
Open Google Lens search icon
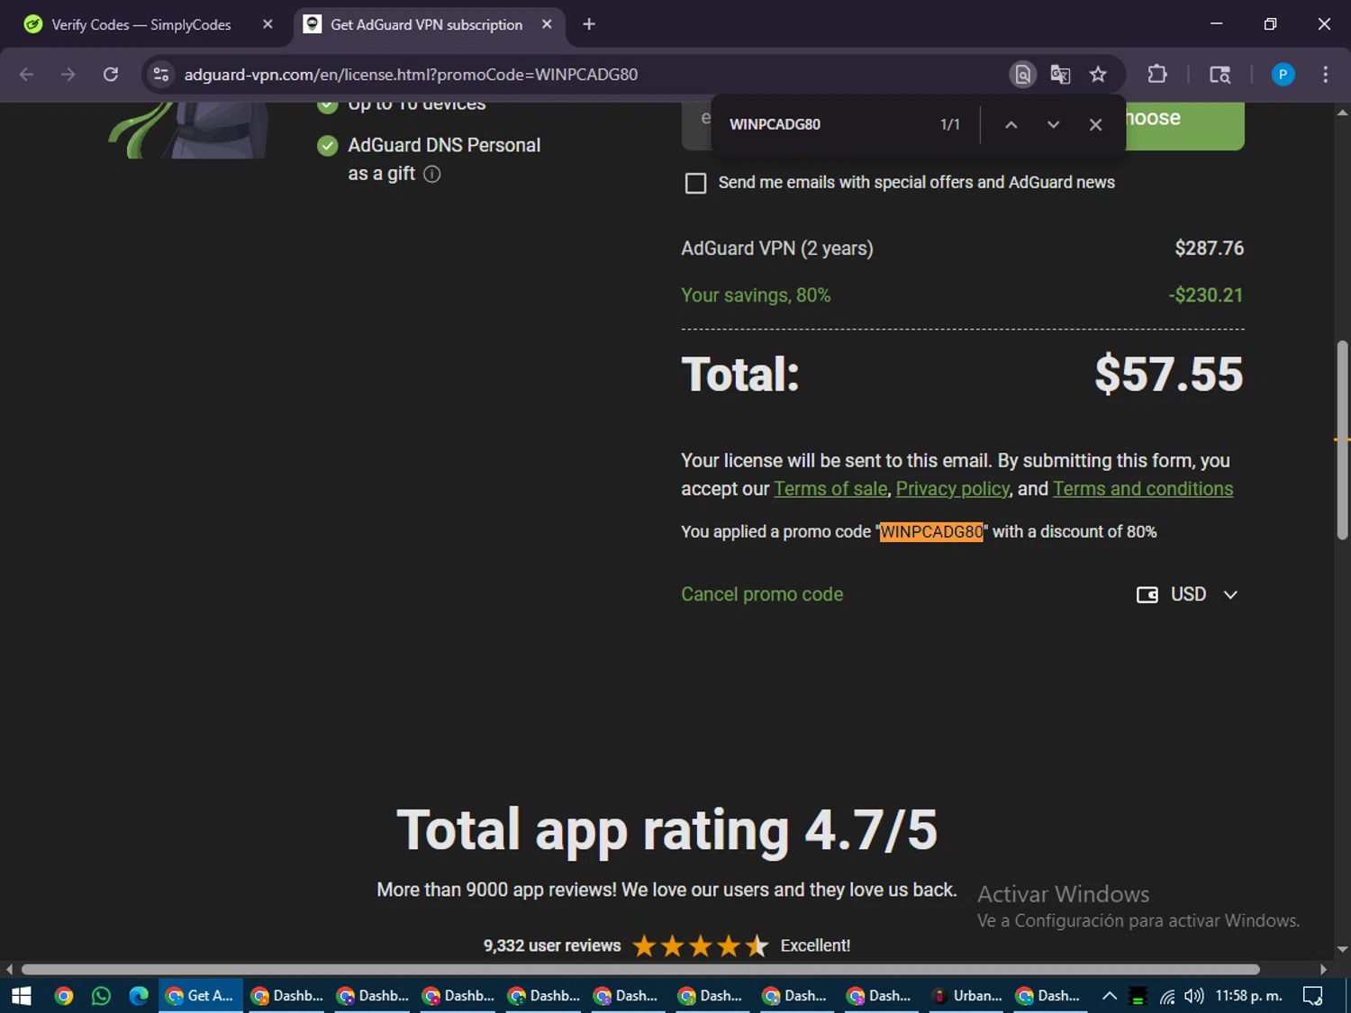tap(1022, 74)
